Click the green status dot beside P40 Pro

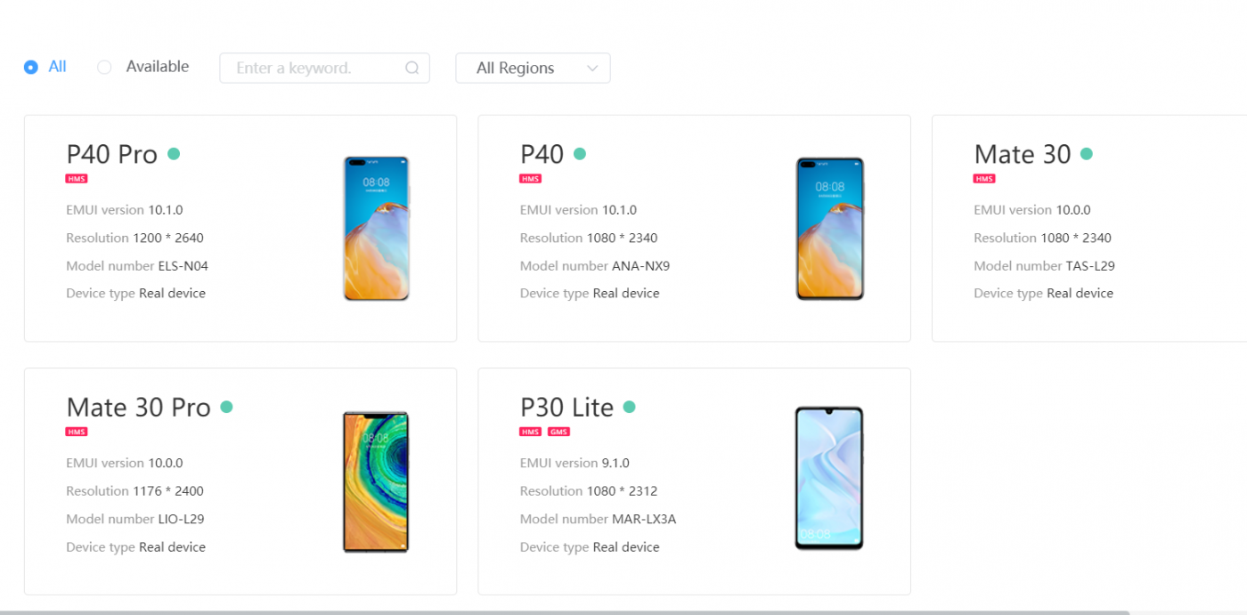click(174, 152)
